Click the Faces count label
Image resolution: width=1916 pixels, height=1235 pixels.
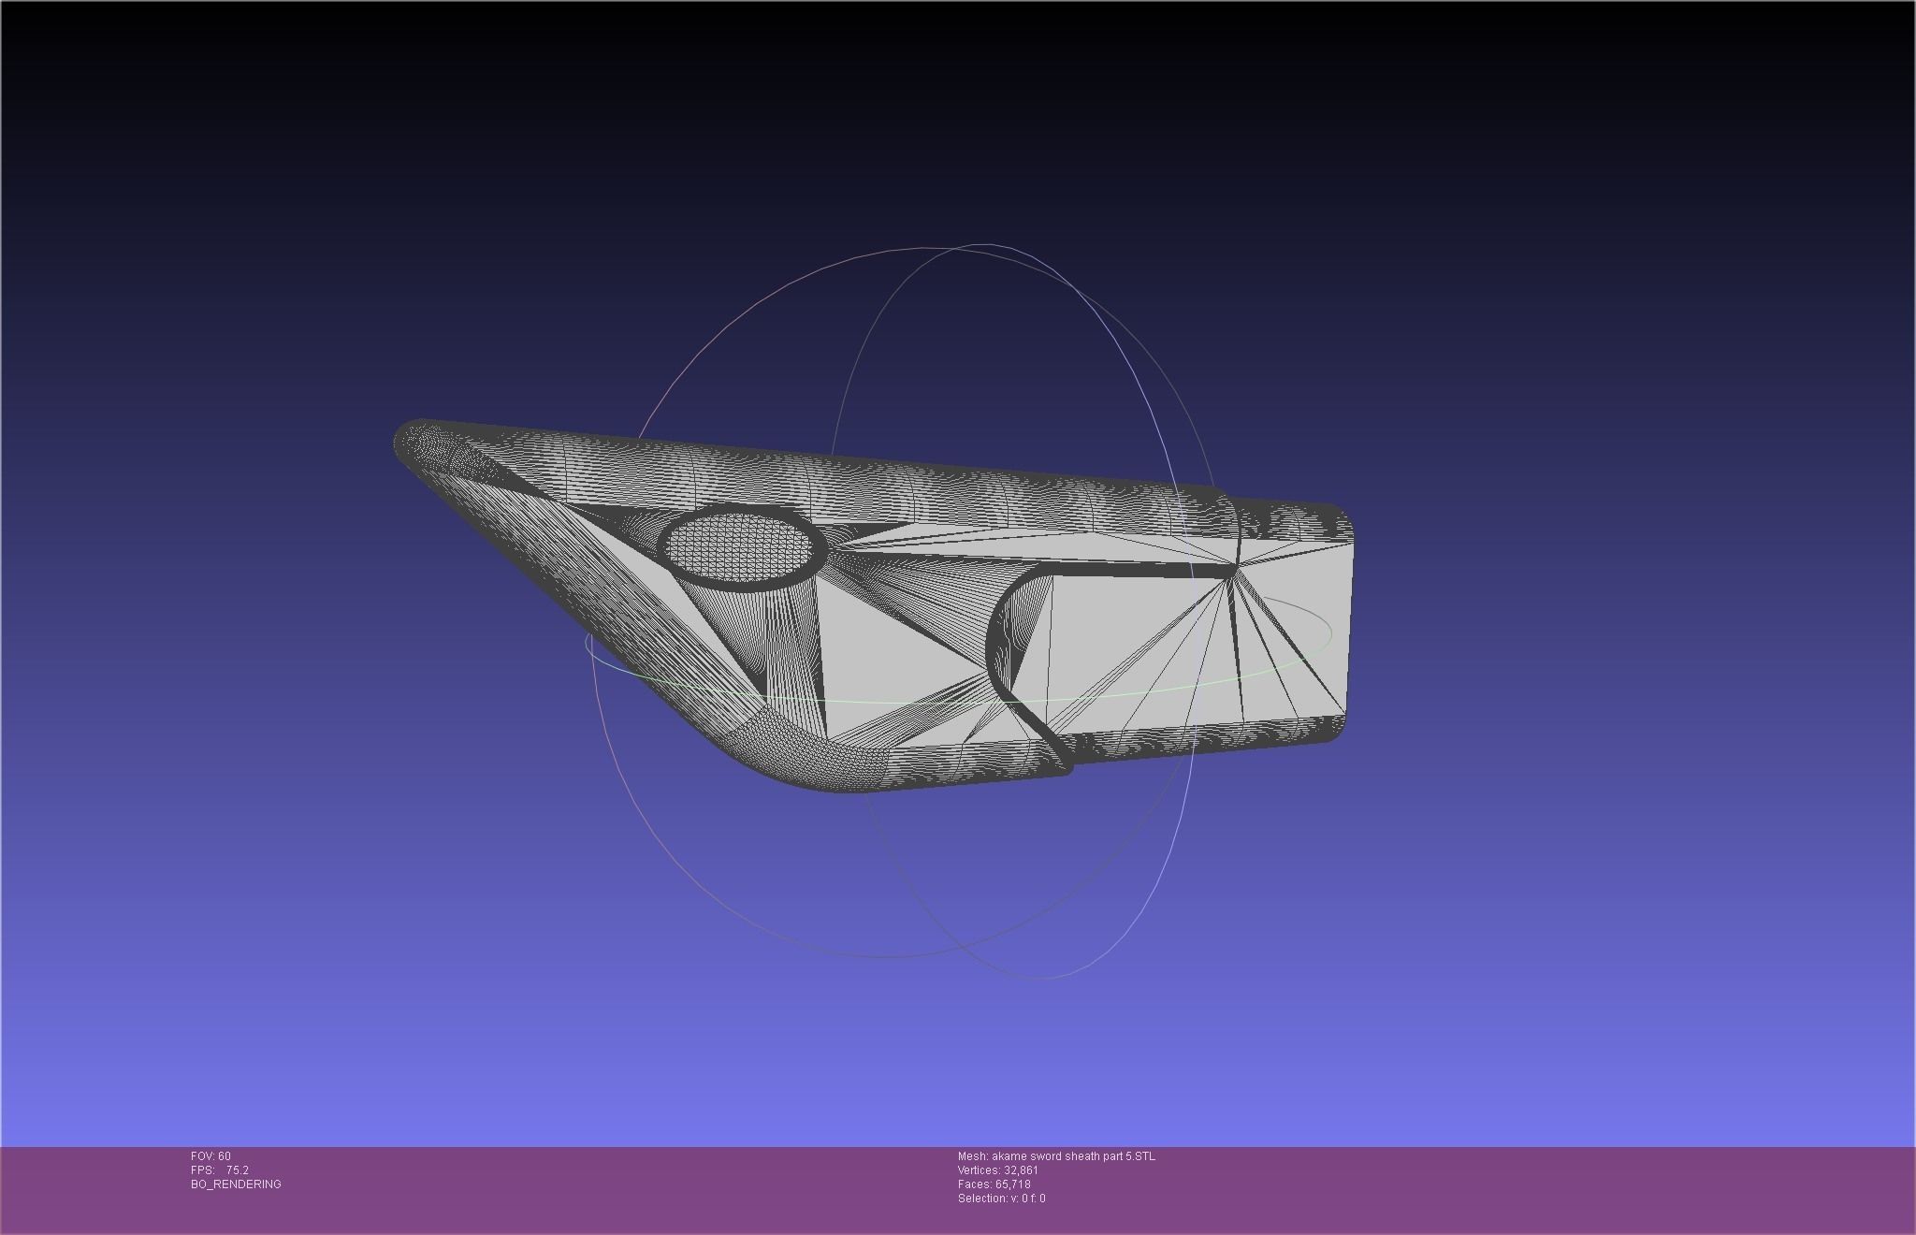click(x=994, y=1184)
